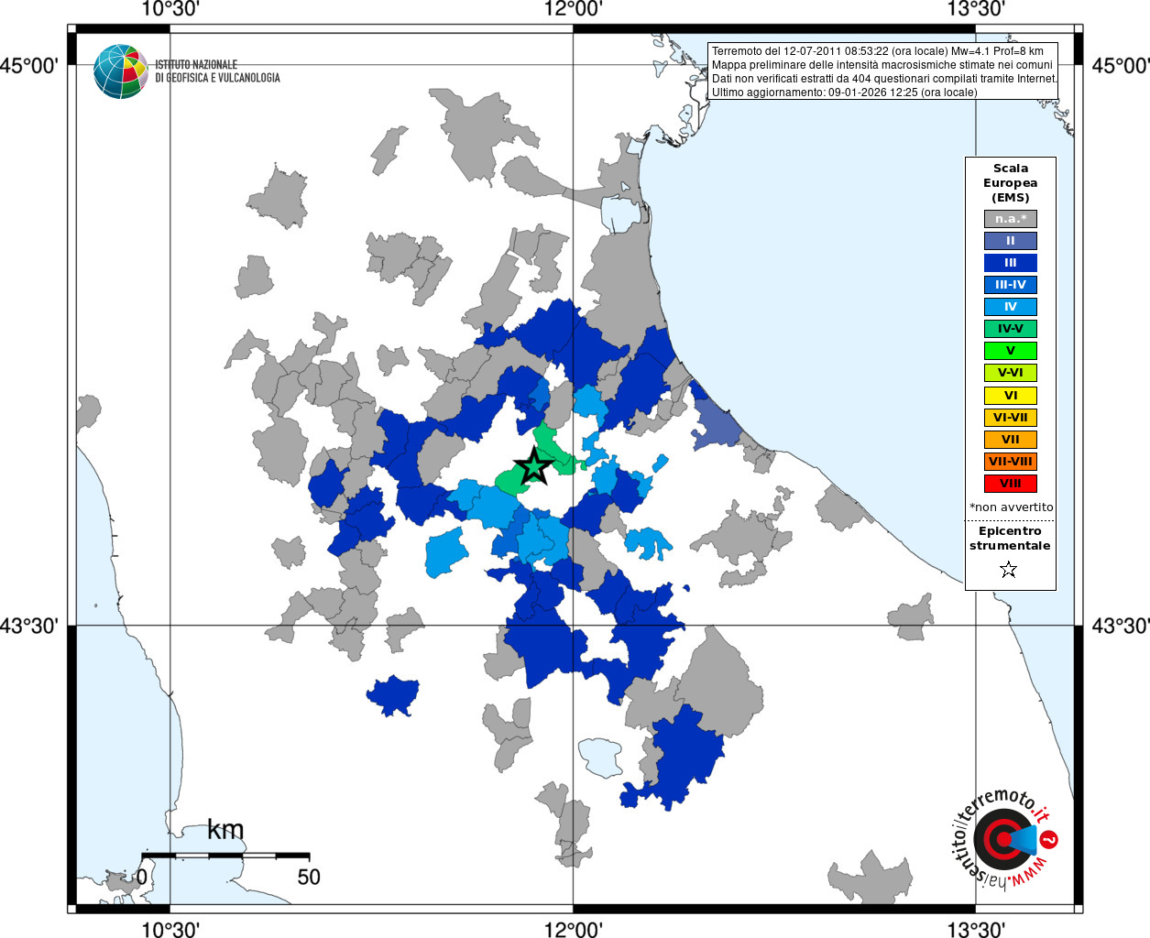This screenshot has width=1150, height=938.
Task: Select the III intensity legend swatch
Action: (x=1011, y=263)
